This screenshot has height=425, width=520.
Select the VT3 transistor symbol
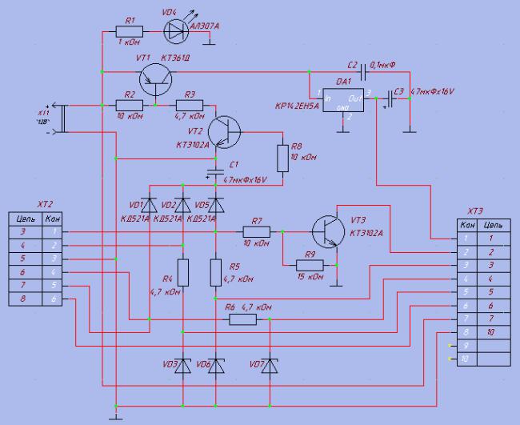pos(328,232)
